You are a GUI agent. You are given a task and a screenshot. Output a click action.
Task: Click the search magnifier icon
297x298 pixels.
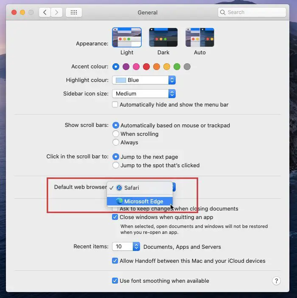[x=223, y=12]
